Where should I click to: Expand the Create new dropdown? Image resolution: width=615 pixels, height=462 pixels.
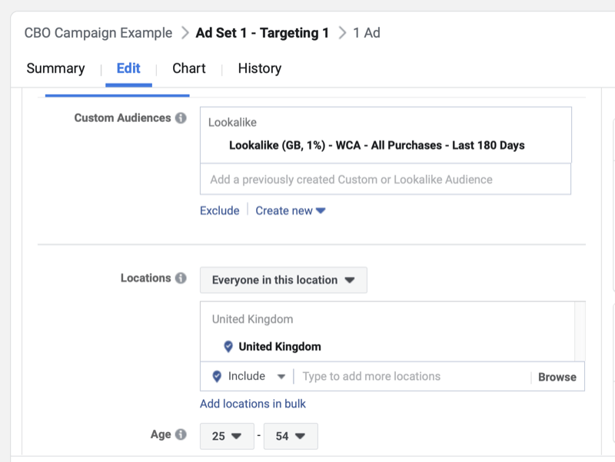click(x=291, y=210)
